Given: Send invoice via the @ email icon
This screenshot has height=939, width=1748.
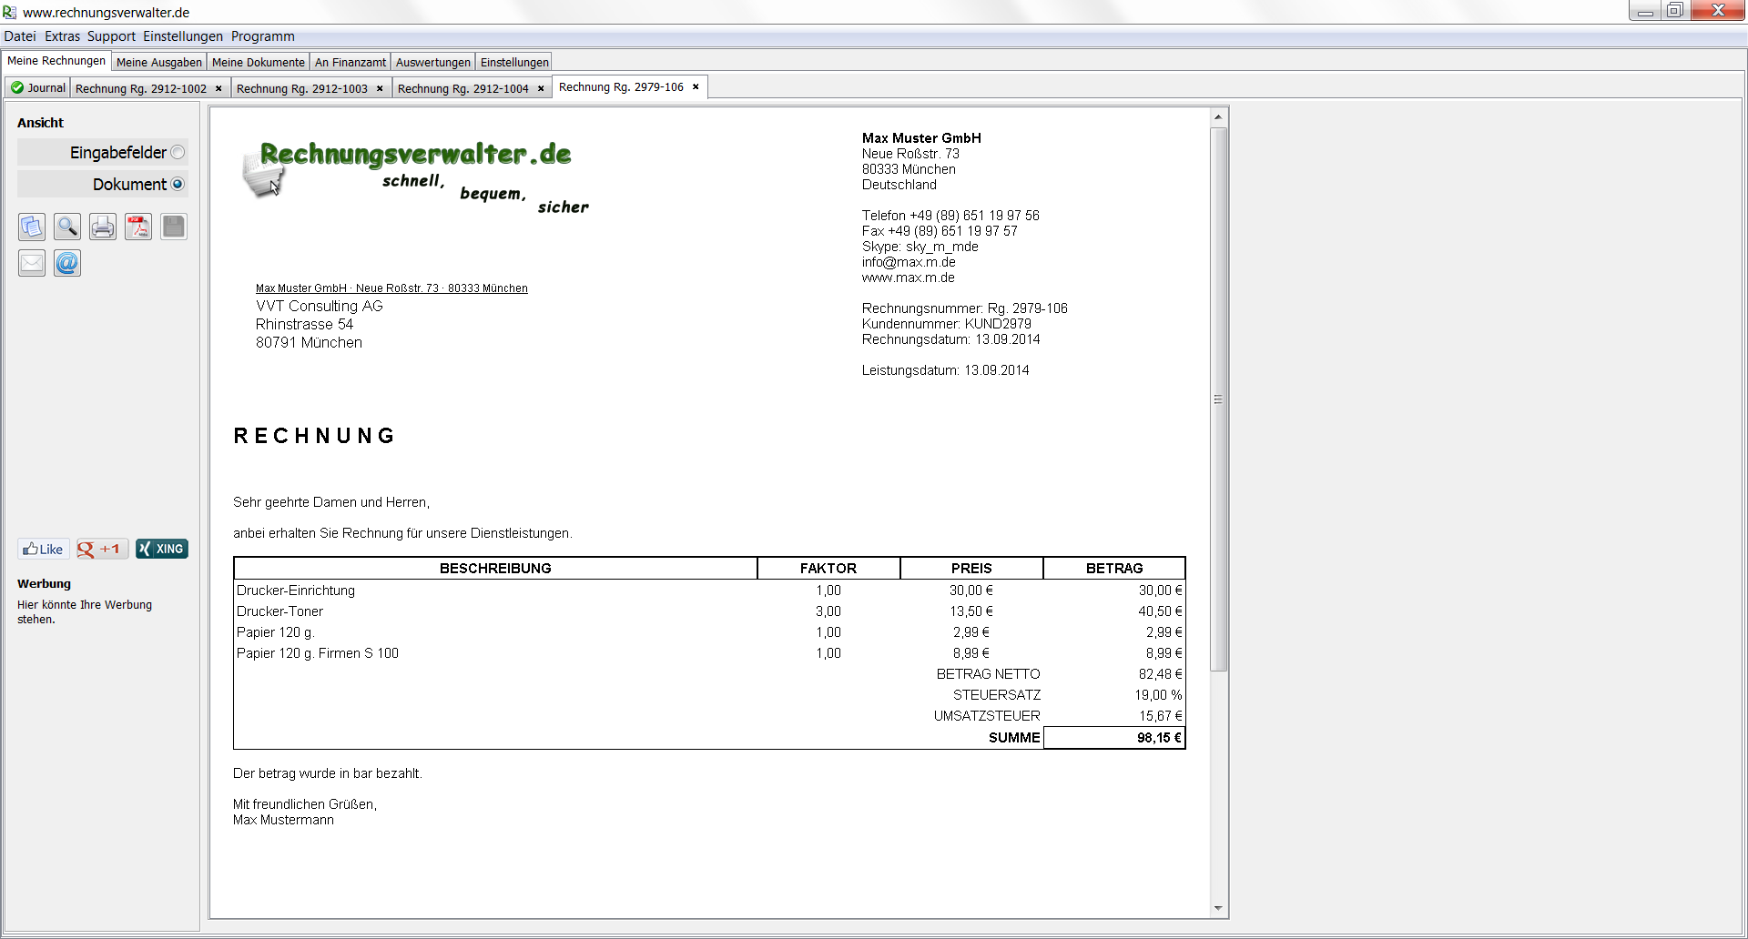Looking at the screenshot, I should point(67,263).
